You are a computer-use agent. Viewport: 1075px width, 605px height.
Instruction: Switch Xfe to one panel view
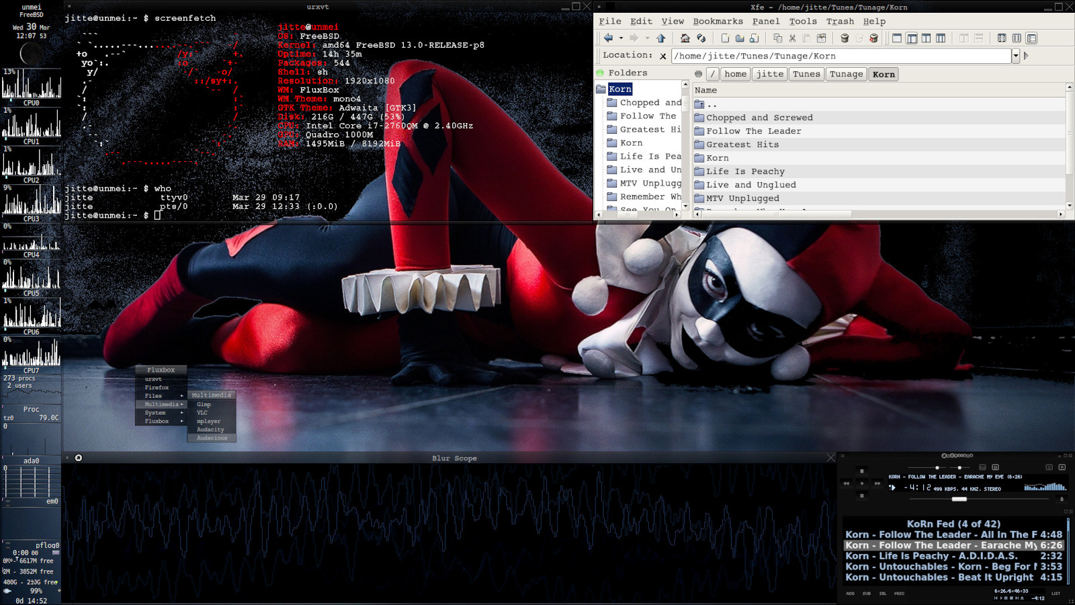(x=897, y=38)
